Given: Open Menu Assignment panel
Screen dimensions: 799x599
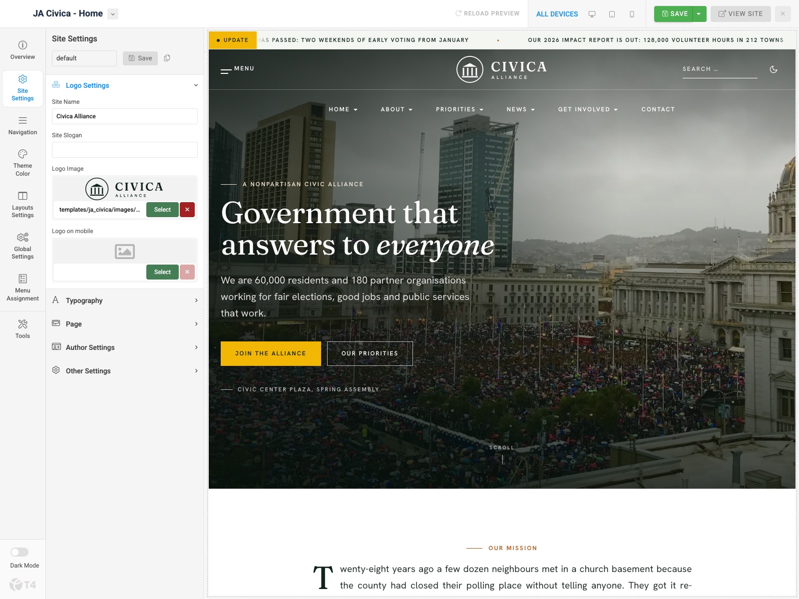Looking at the screenshot, I should click(x=22, y=288).
